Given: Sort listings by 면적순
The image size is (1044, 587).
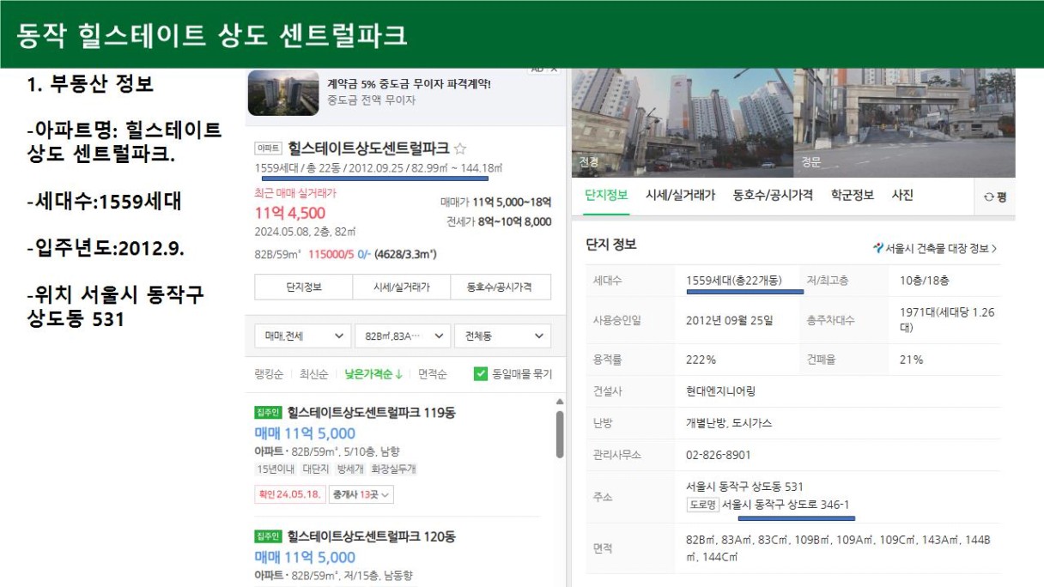Looking at the screenshot, I should (433, 374).
